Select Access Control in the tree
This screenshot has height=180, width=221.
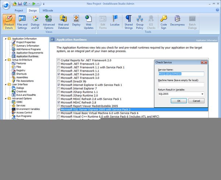coord(24,112)
